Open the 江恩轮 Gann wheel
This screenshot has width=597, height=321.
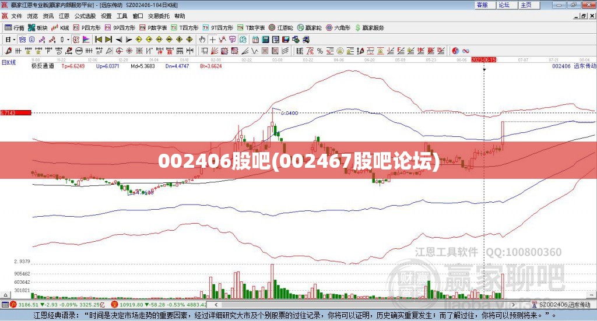point(281,28)
